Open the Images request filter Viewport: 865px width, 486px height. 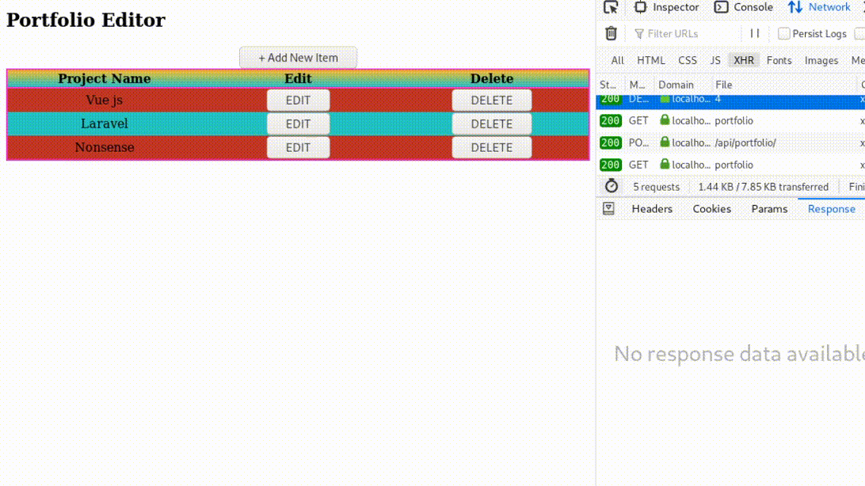(x=821, y=60)
